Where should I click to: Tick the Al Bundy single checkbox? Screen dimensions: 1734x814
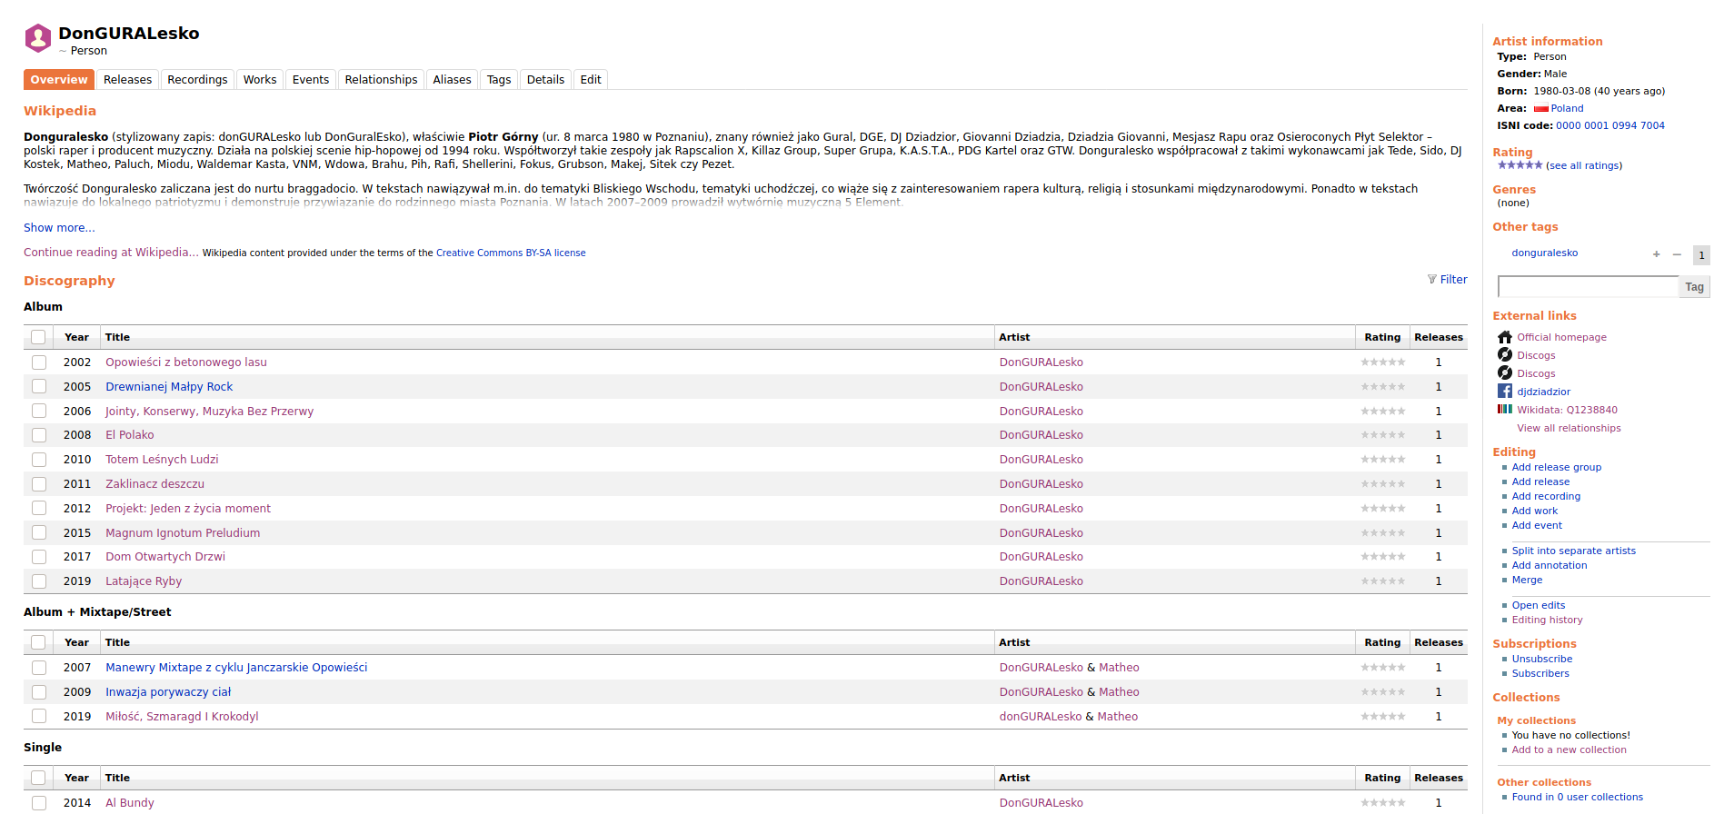(x=39, y=803)
